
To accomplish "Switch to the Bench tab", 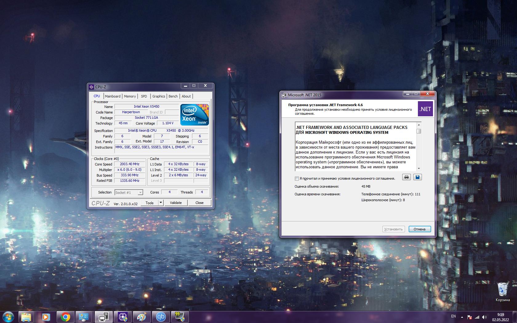I will click(173, 96).
